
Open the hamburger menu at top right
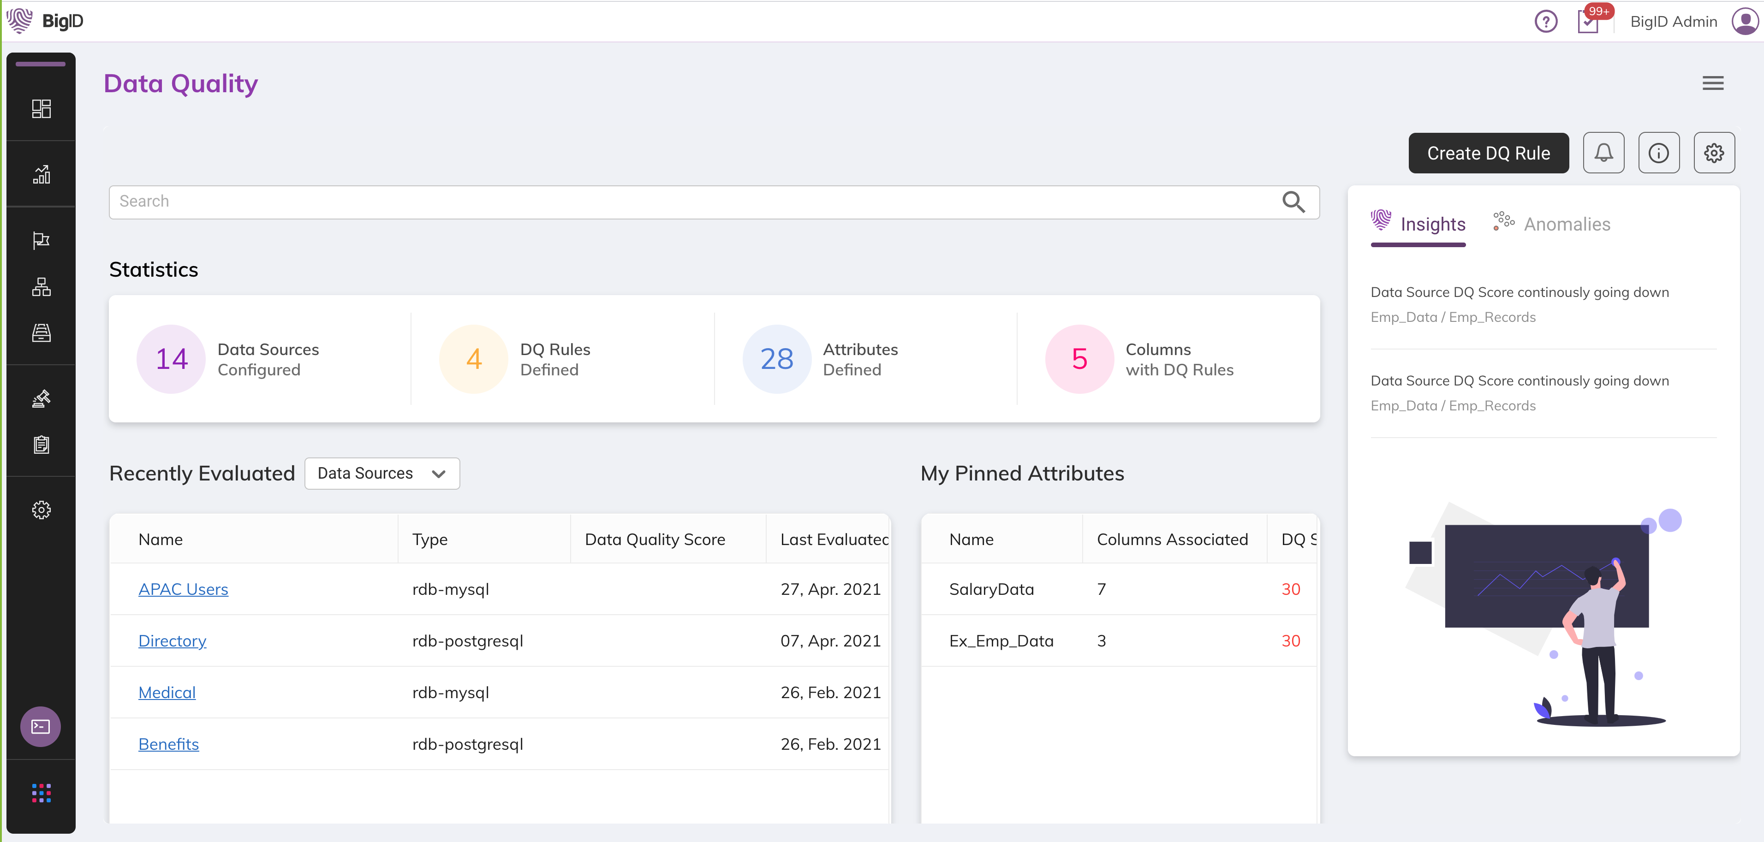(x=1713, y=83)
